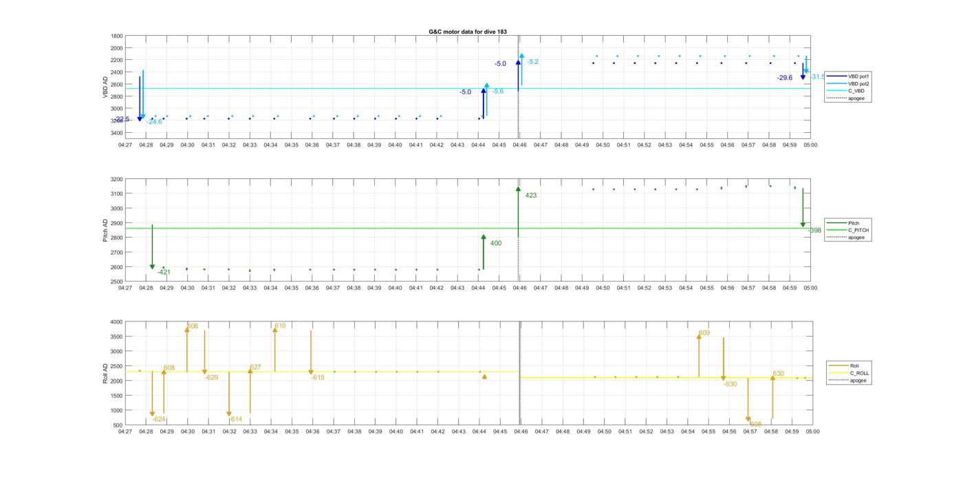Click the '-614' roll data label
The height and width of the screenshot is (477, 963).
[x=235, y=419]
